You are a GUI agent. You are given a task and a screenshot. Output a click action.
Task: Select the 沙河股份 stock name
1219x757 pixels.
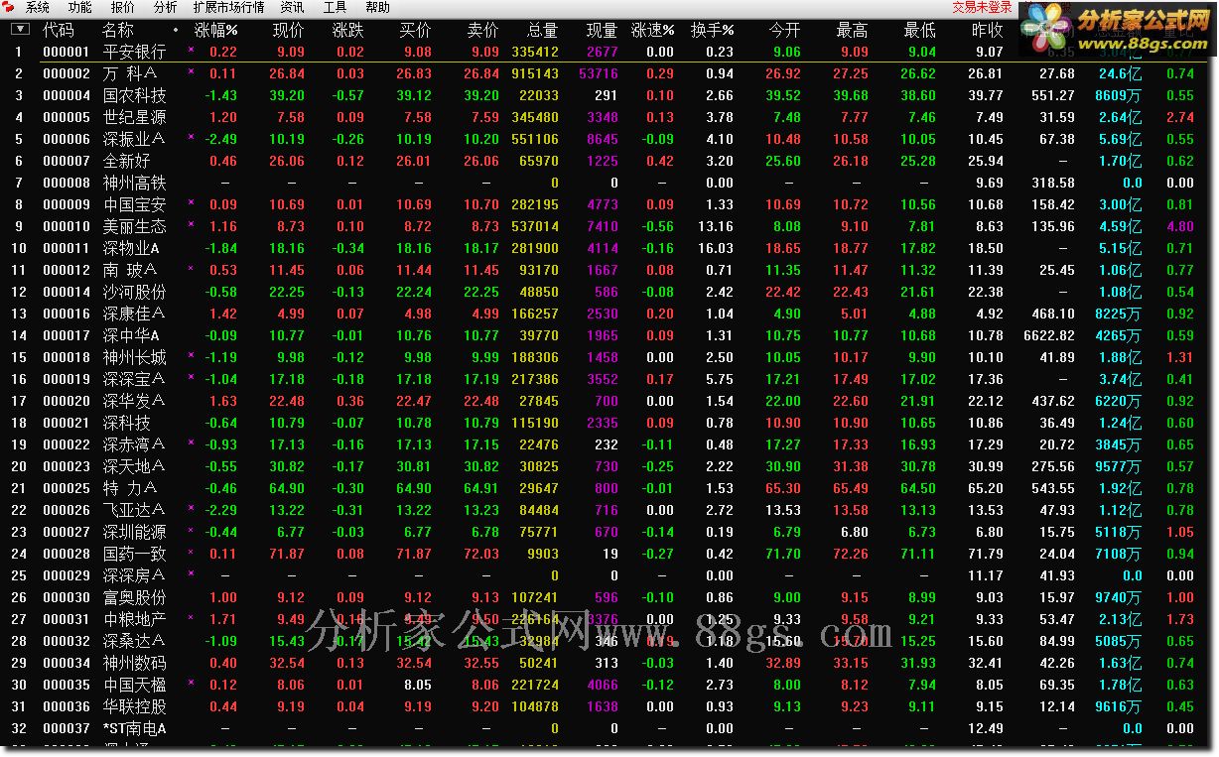pyautogui.click(x=134, y=292)
